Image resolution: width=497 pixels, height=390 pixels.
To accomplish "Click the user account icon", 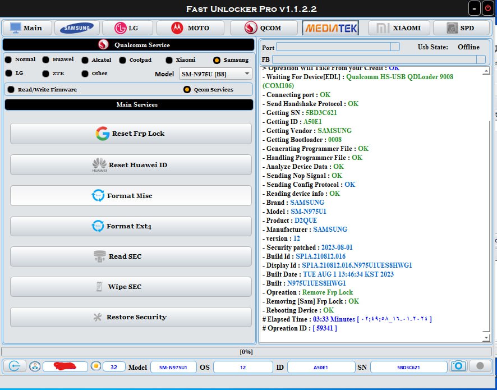I will pyautogui.click(x=35, y=366).
